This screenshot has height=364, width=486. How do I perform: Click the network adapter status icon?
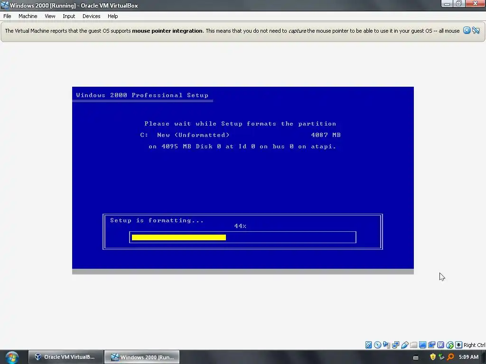point(395,345)
